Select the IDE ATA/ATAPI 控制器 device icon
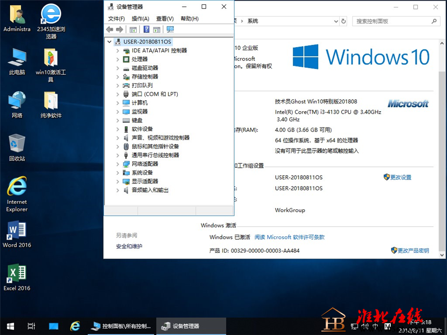The width and height of the screenshot is (447, 335). click(x=126, y=51)
